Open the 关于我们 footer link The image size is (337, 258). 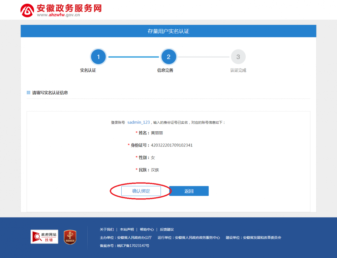click(107, 229)
